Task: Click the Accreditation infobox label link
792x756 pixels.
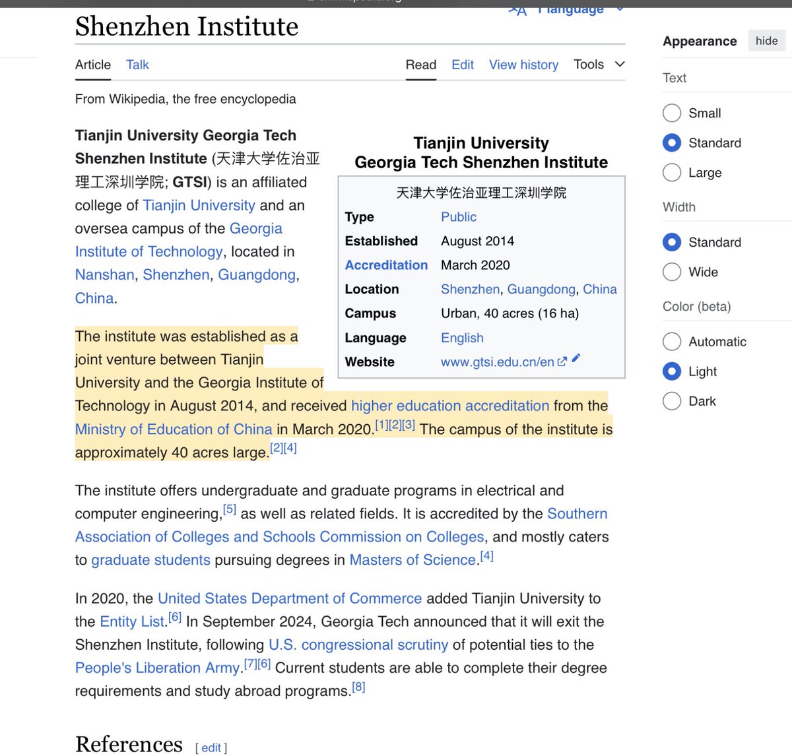Action: (386, 265)
